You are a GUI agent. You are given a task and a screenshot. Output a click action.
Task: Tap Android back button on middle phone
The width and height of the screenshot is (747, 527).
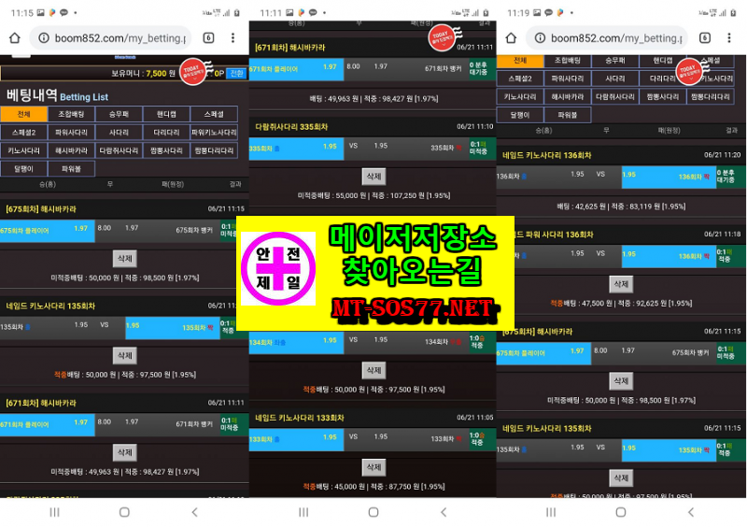(444, 512)
